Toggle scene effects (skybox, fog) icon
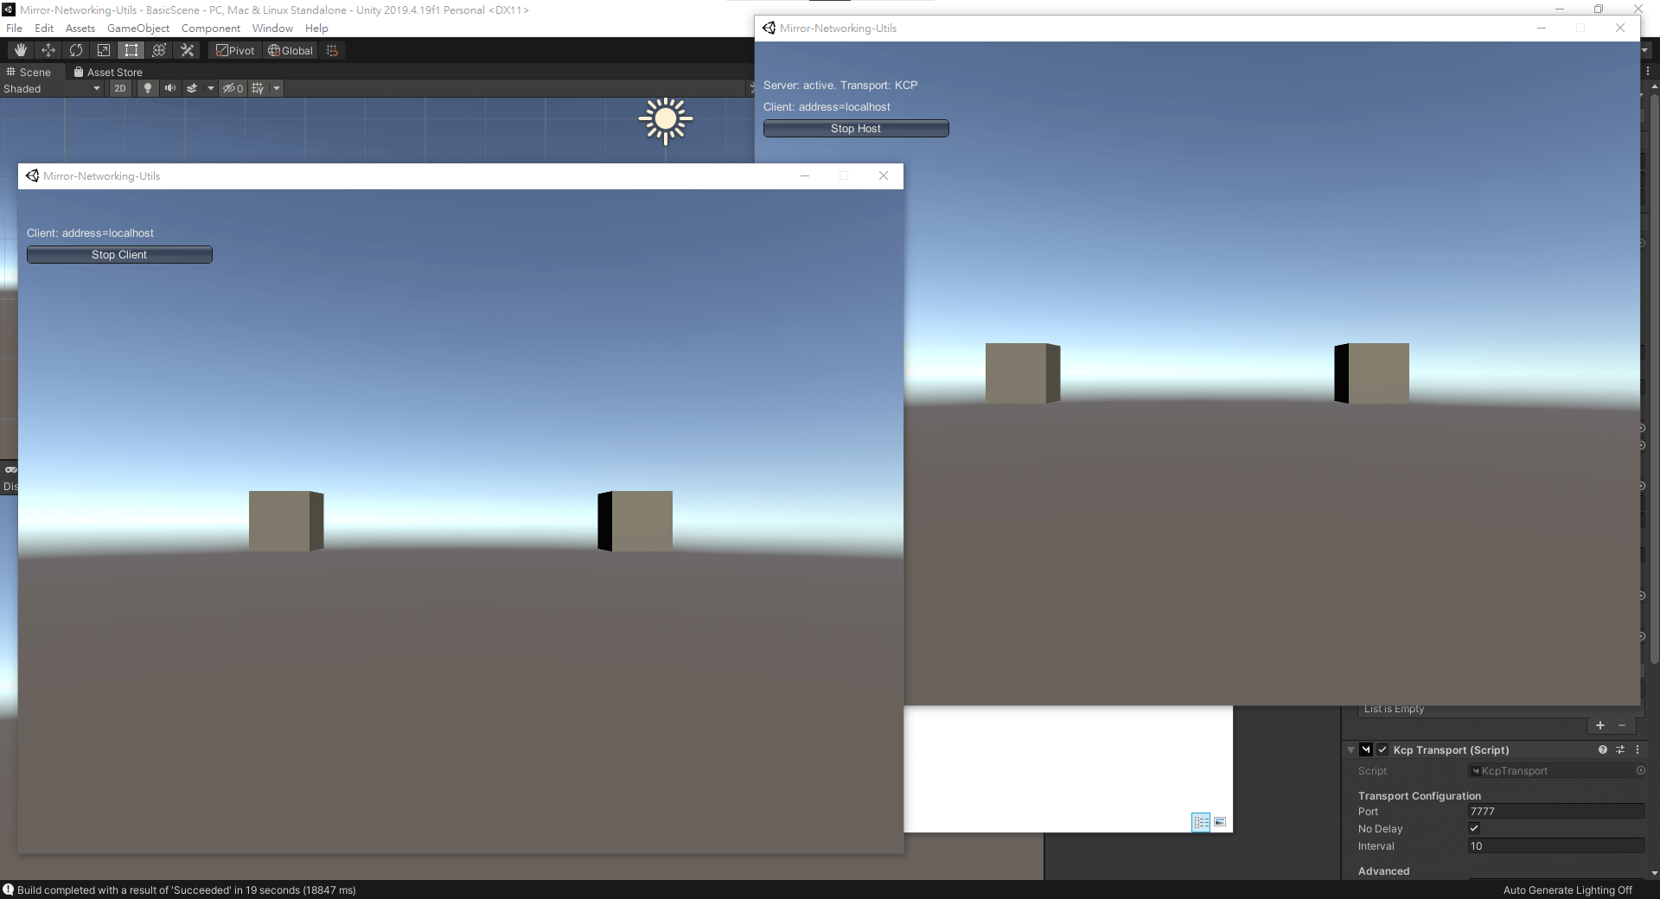 point(192,88)
